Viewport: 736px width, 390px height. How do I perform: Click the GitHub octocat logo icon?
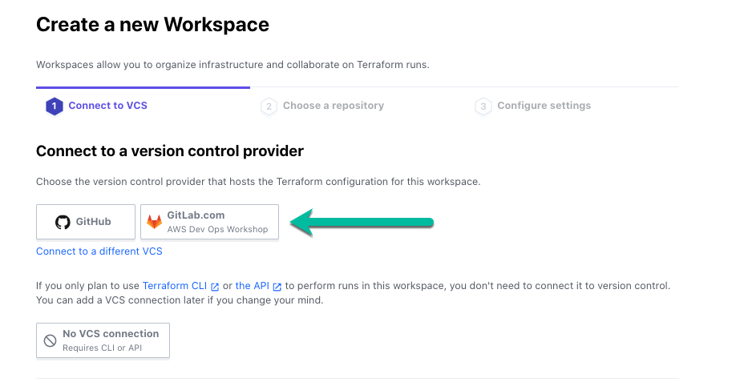63,222
